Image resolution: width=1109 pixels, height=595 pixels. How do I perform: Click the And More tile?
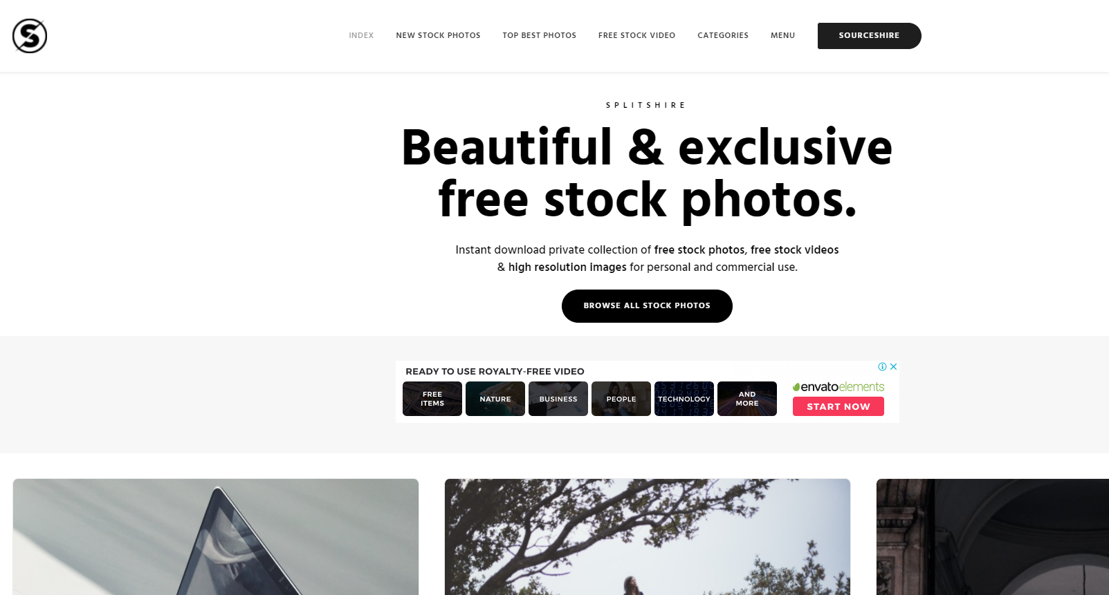(747, 399)
